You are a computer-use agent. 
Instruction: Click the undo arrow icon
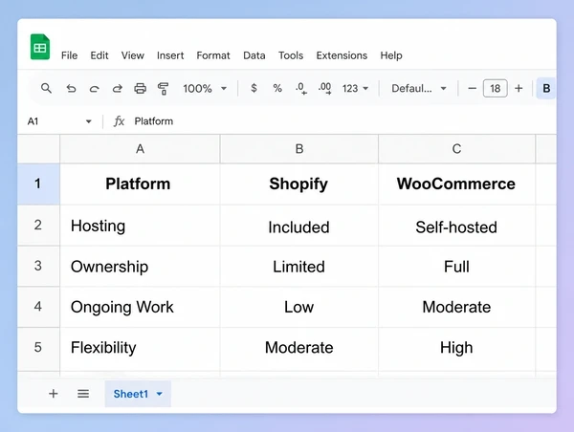pos(71,89)
